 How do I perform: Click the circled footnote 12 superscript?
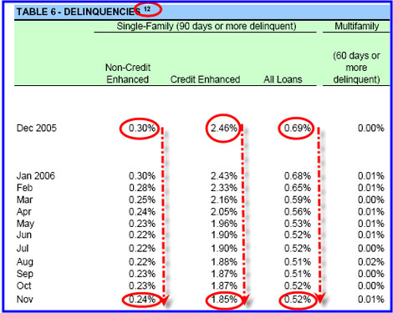coord(147,9)
